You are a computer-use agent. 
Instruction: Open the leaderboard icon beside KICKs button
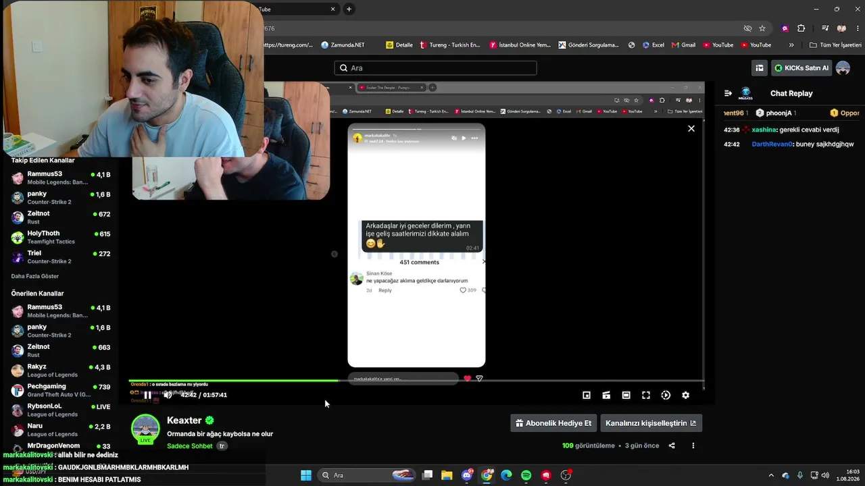point(760,68)
